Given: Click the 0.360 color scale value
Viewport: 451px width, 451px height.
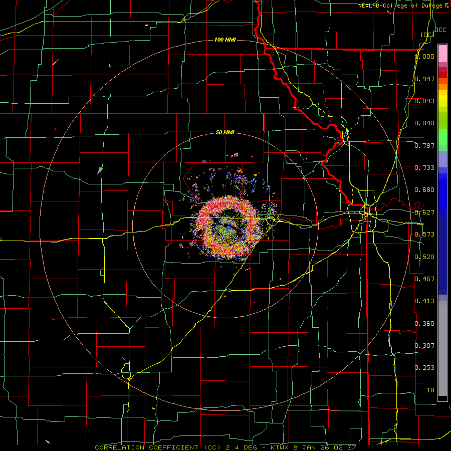Looking at the screenshot, I should click(424, 324).
